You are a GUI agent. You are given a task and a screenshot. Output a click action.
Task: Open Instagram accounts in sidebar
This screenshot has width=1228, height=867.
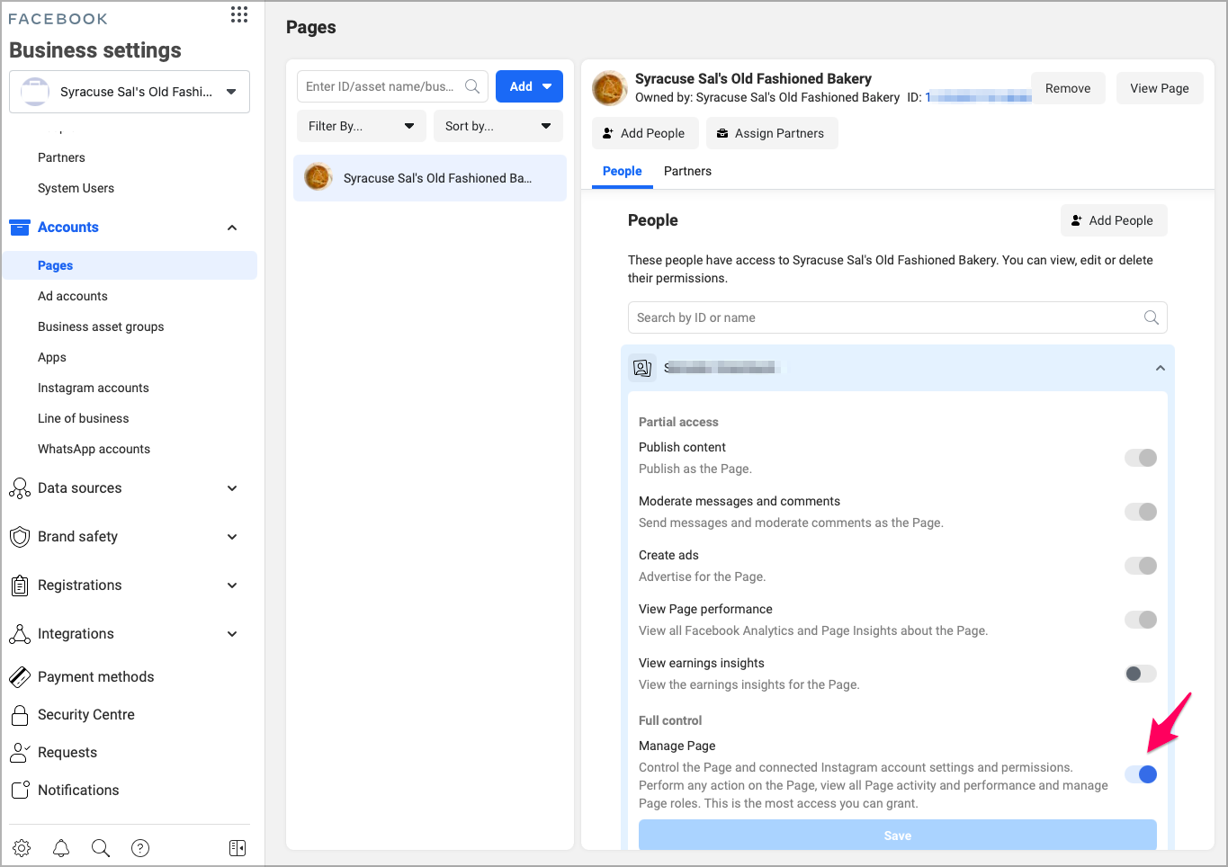point(94,388)
